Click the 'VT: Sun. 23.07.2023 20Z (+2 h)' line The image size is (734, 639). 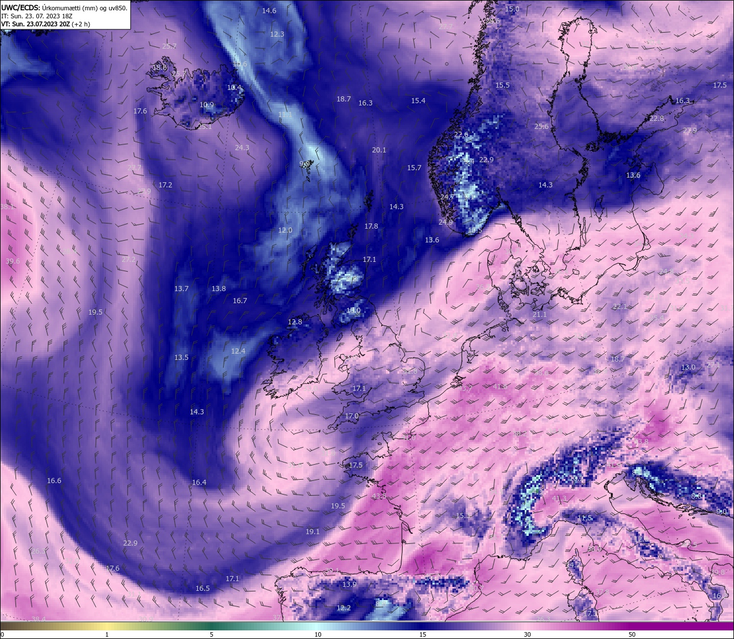pyautogui.click(x=45, y=24)
